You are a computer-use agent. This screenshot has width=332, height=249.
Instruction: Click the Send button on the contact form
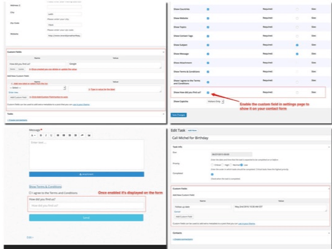[86, 218]
